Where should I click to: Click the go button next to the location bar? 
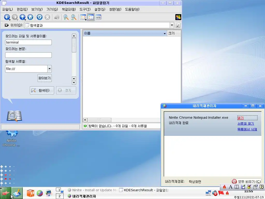pos(178,25)
